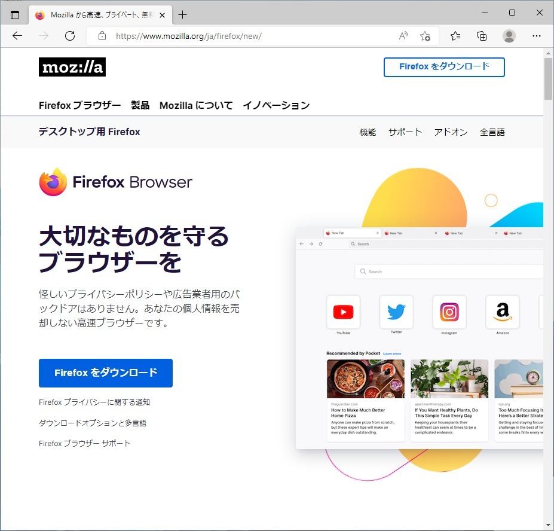The image size is (554, 531).
Task: Open Firefox ブラウザー navigation menu
Action: click(80, 105)
